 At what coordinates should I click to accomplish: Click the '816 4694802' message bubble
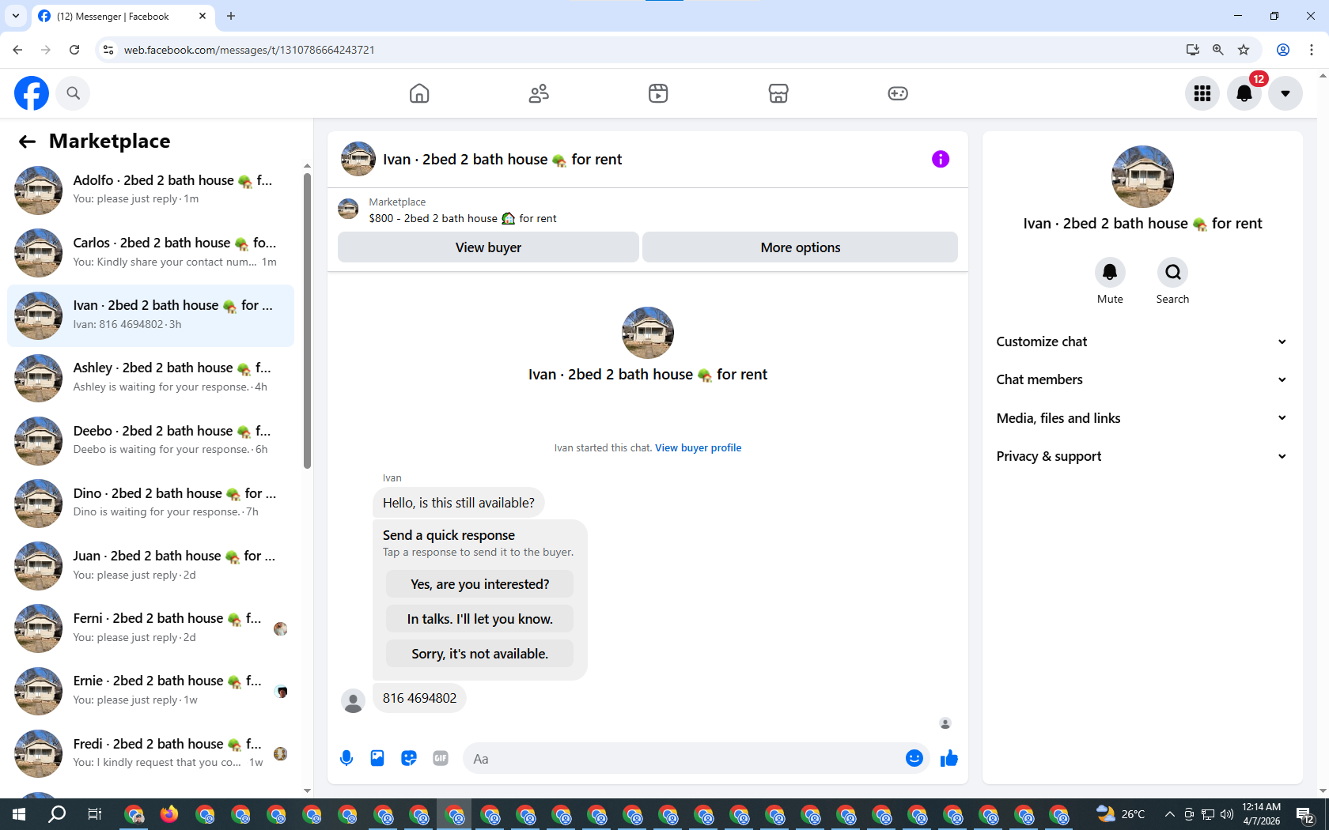click(x=419, y=698)
